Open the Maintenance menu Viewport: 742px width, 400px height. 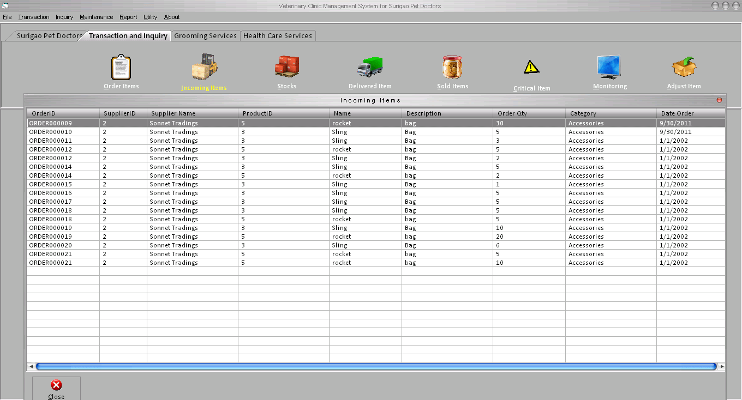coord(96,17)
